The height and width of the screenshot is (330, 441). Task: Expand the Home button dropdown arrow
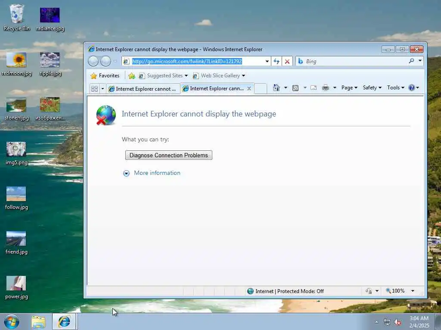(286, 88)
